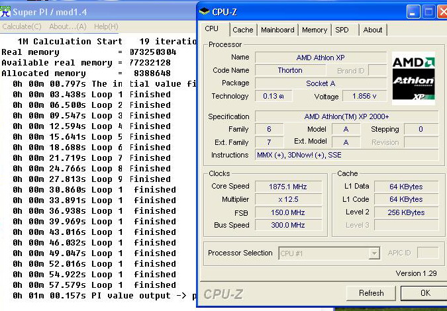Viewport: 447px width, 311px height.
Task: Click the Voltage value 1.856 v
Action: coord(365,96)
